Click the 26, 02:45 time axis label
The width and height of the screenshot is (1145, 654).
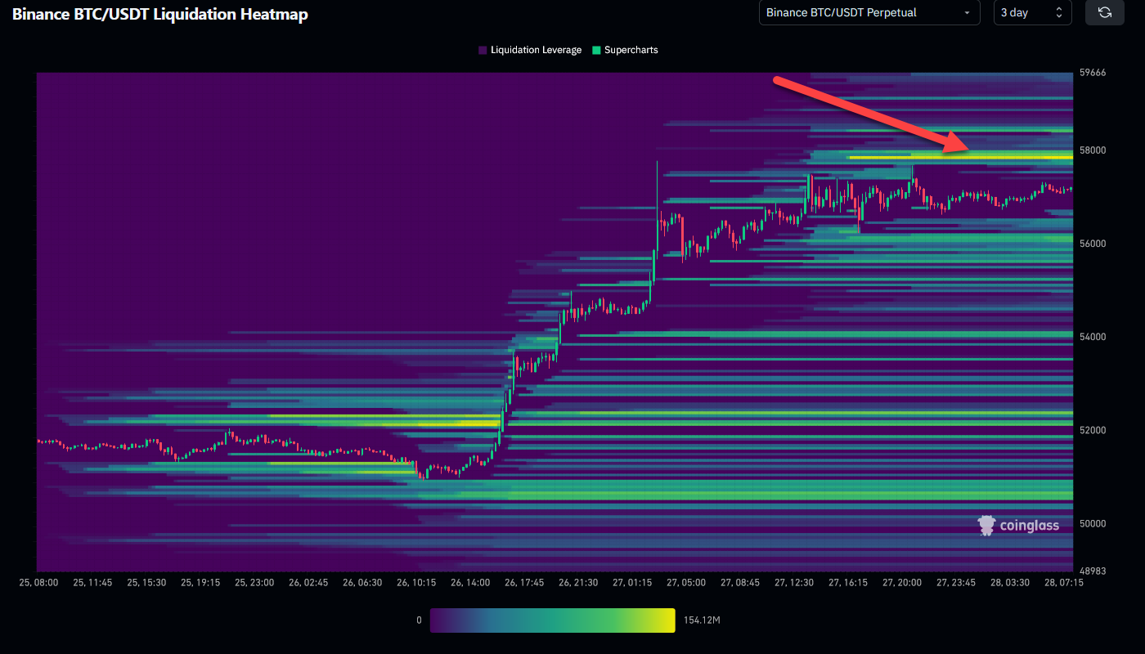point(308,583)
